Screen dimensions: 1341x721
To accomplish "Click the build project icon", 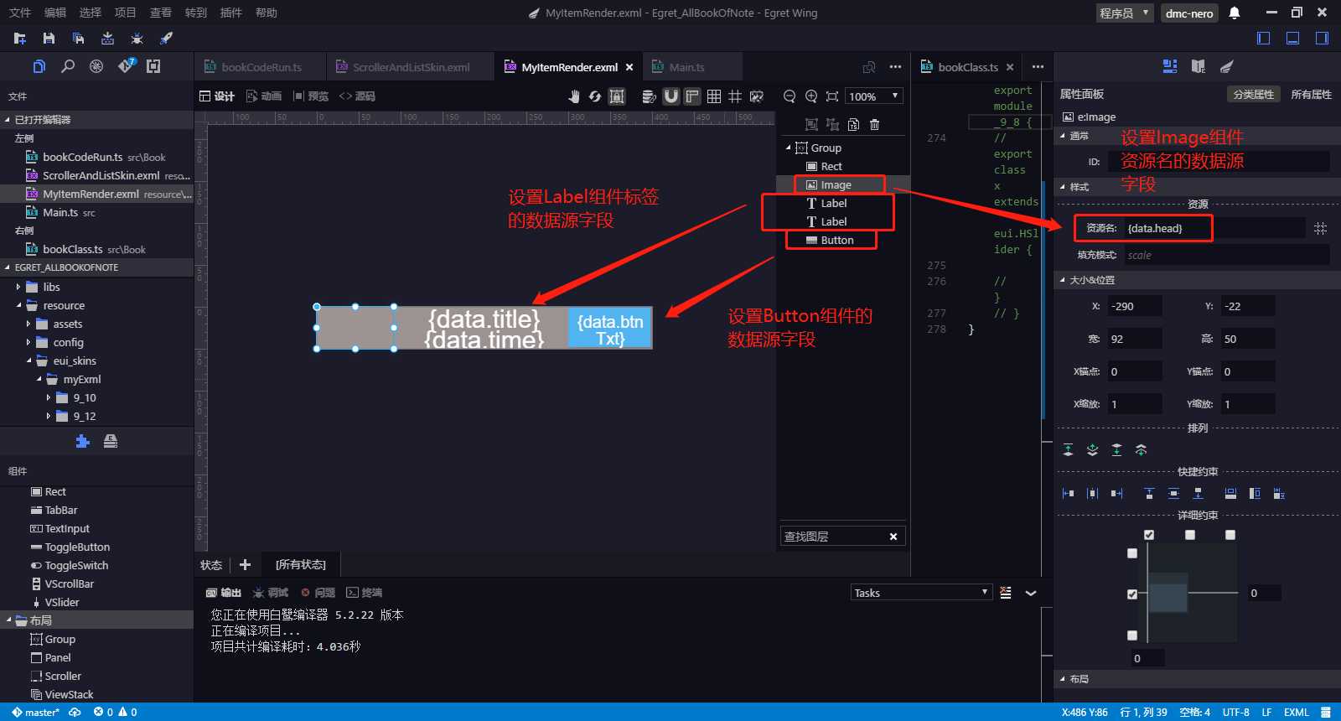I will [x=107, y=39].
